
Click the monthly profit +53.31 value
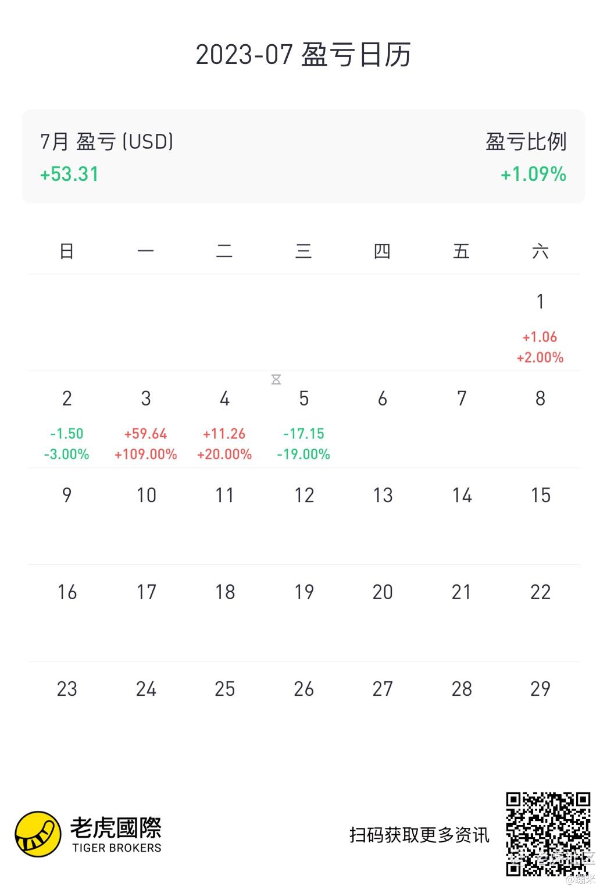(69, 174)
